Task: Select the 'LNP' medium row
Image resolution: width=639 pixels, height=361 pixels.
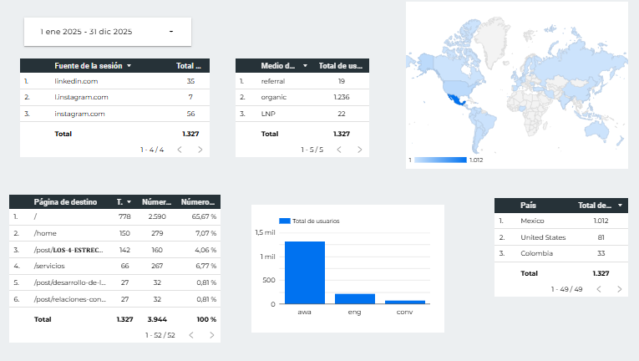Action: tap(302, 114)
